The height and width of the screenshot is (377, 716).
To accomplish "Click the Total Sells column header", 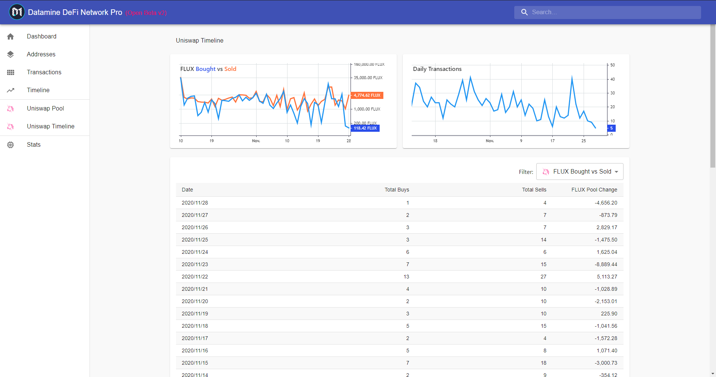I will [x=534, y=190].
